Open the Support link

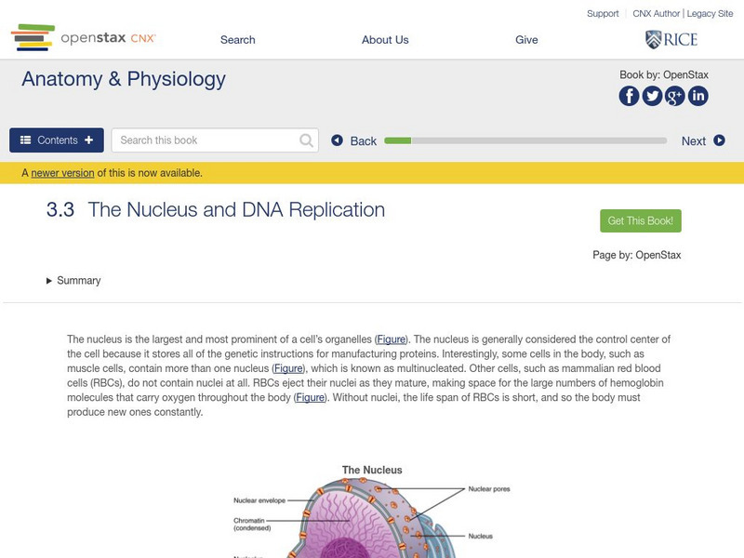pos(603,14)
